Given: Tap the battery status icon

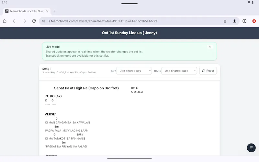Looking at the screenshot, I should point(253,2).
